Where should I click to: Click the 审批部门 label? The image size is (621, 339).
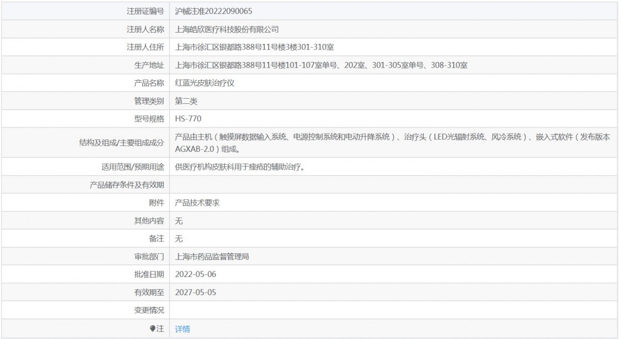[x=149, y=256]
